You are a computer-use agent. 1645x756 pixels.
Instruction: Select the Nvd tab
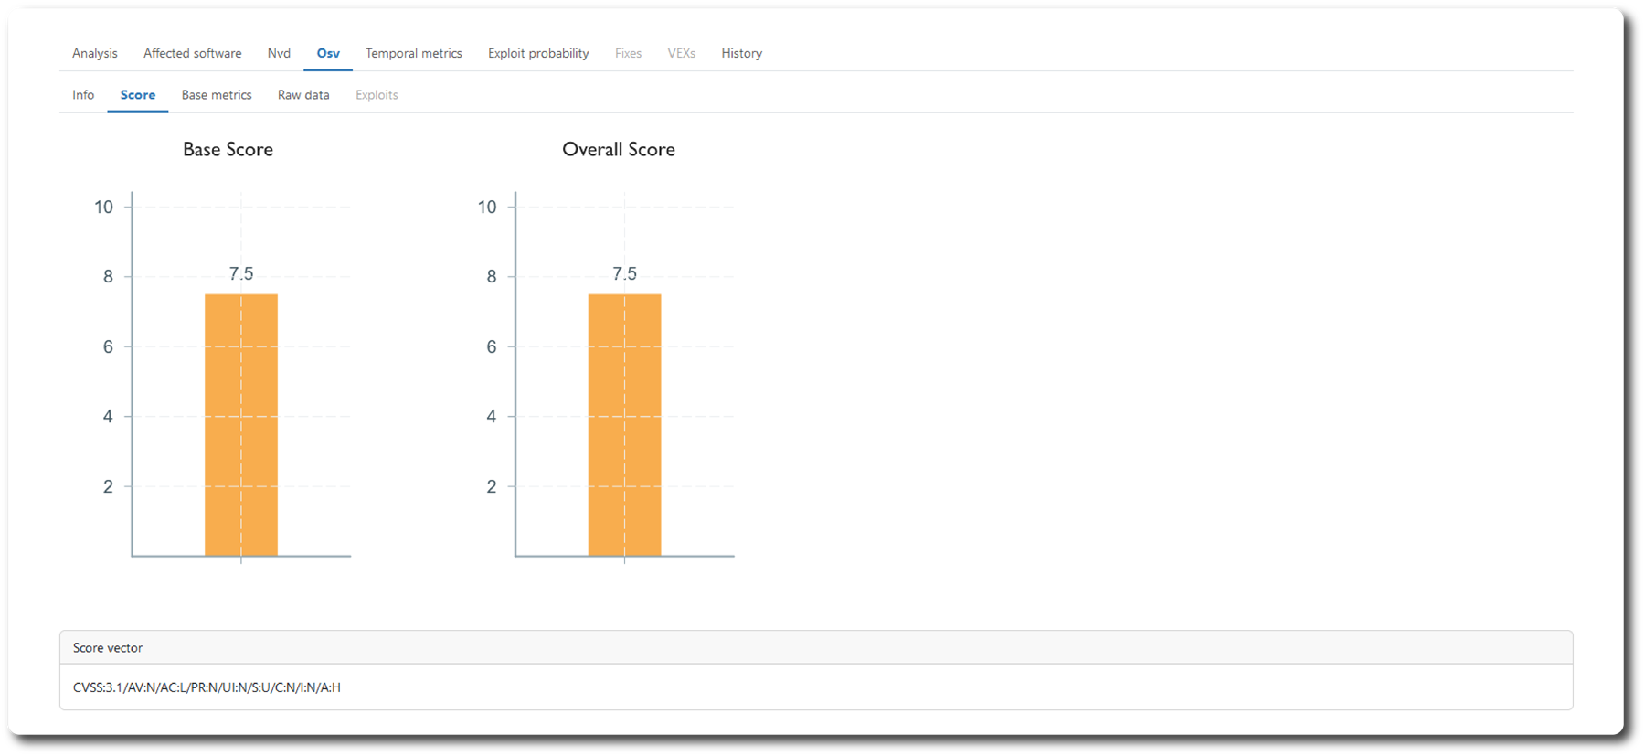click(x=279, y=53)
